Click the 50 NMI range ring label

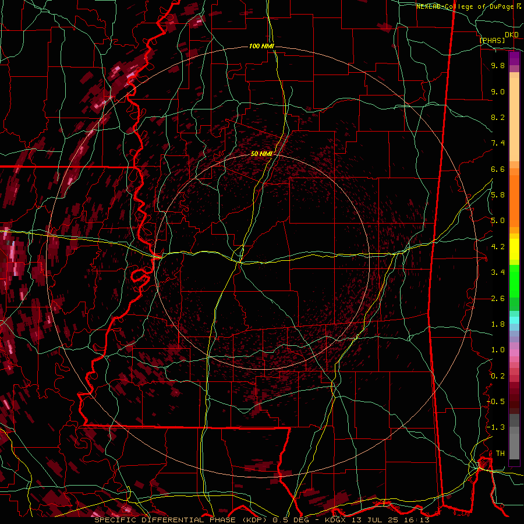point(261,154)
